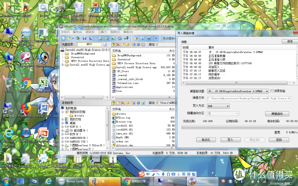Click the Compress/convert image toolbar icon
Viewport: 298px width, 186px height.
107,38
